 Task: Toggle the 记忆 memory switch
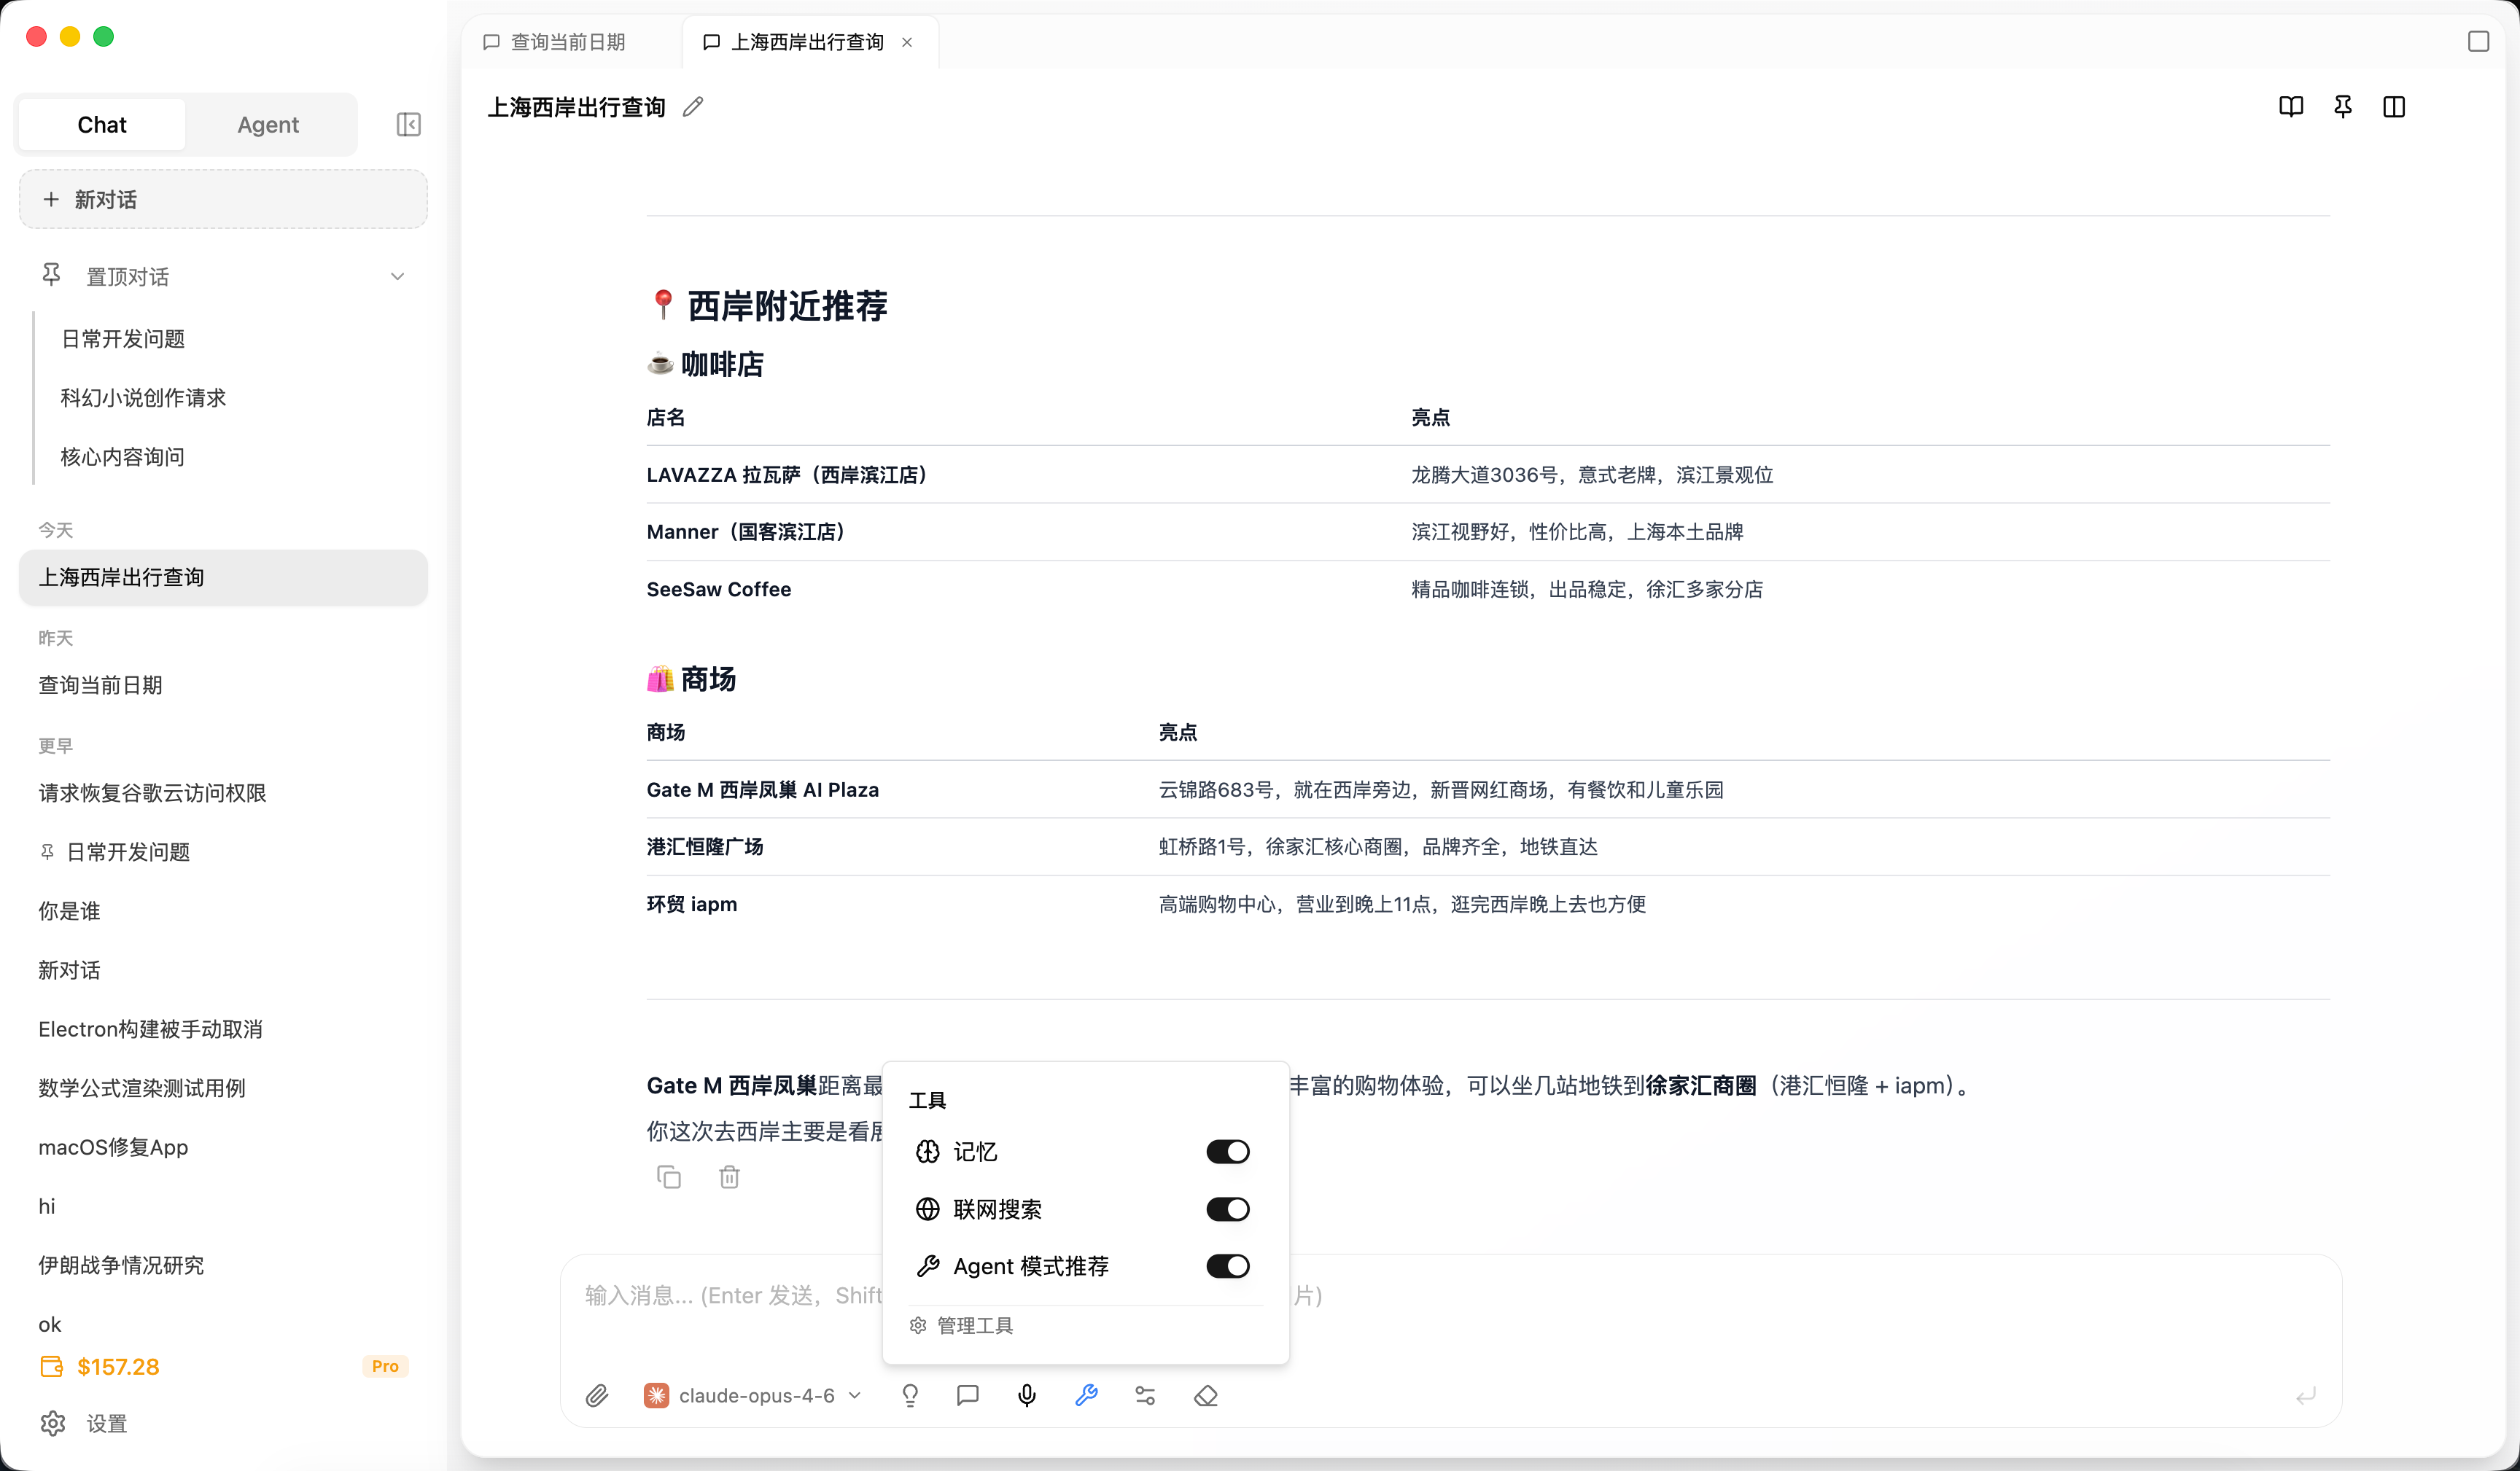click(x=1227, y=1152)
